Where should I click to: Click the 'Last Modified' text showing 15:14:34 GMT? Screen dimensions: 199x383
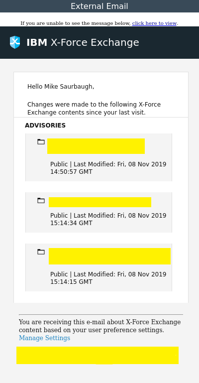tap(108, 219)
